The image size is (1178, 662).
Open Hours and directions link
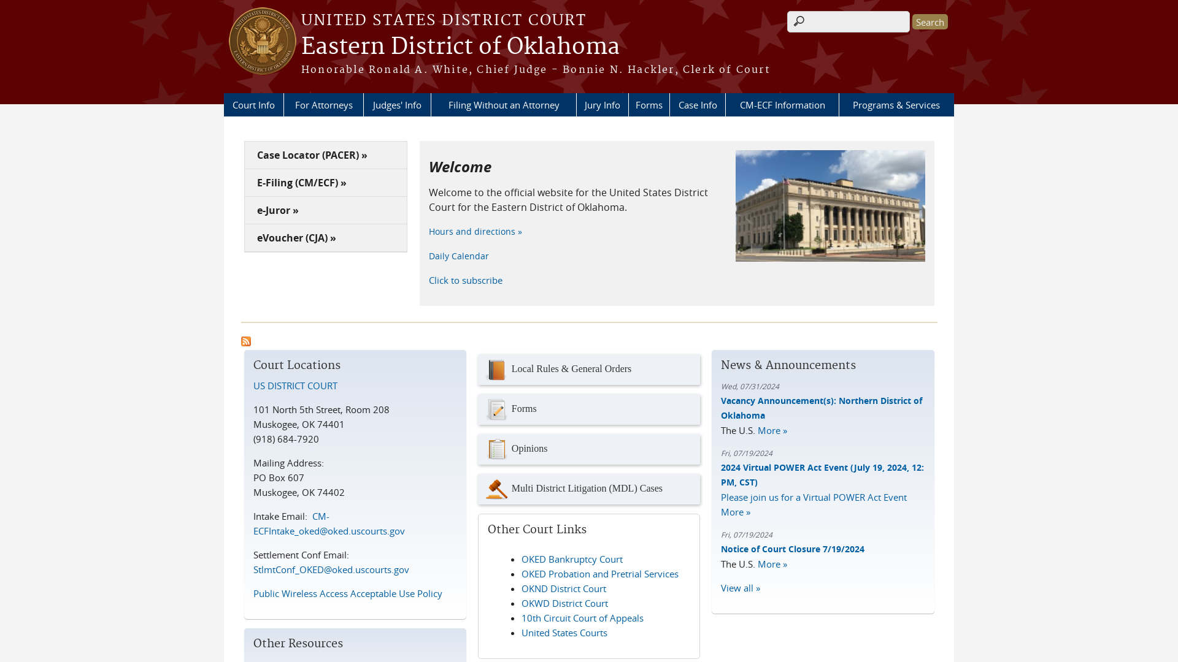[x=475, y=231]
